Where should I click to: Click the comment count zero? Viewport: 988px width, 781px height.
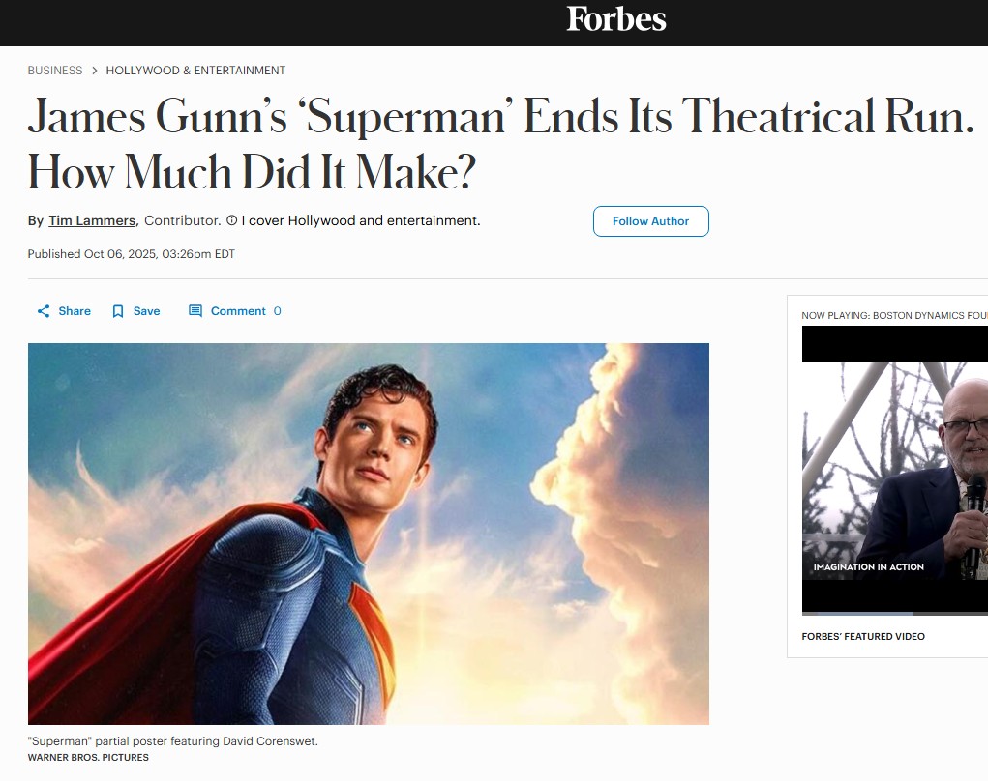tap(278, 311)
